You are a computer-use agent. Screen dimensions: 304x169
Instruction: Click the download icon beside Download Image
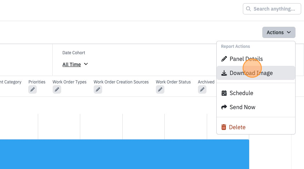pyautogui.click(x=224, y=73)
